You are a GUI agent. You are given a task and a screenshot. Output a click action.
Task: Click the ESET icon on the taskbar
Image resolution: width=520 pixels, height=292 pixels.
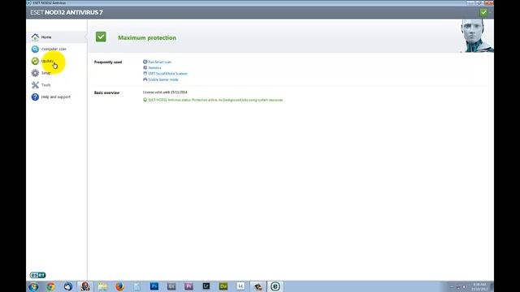[275, 286]
